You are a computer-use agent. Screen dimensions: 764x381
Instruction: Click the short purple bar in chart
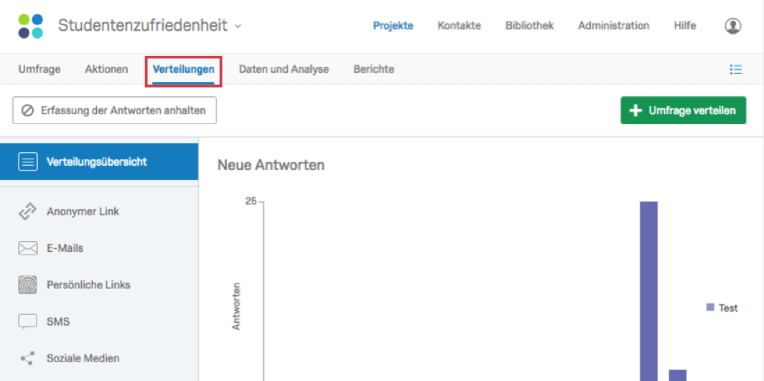pyautogui.click(x=678, y=375)
